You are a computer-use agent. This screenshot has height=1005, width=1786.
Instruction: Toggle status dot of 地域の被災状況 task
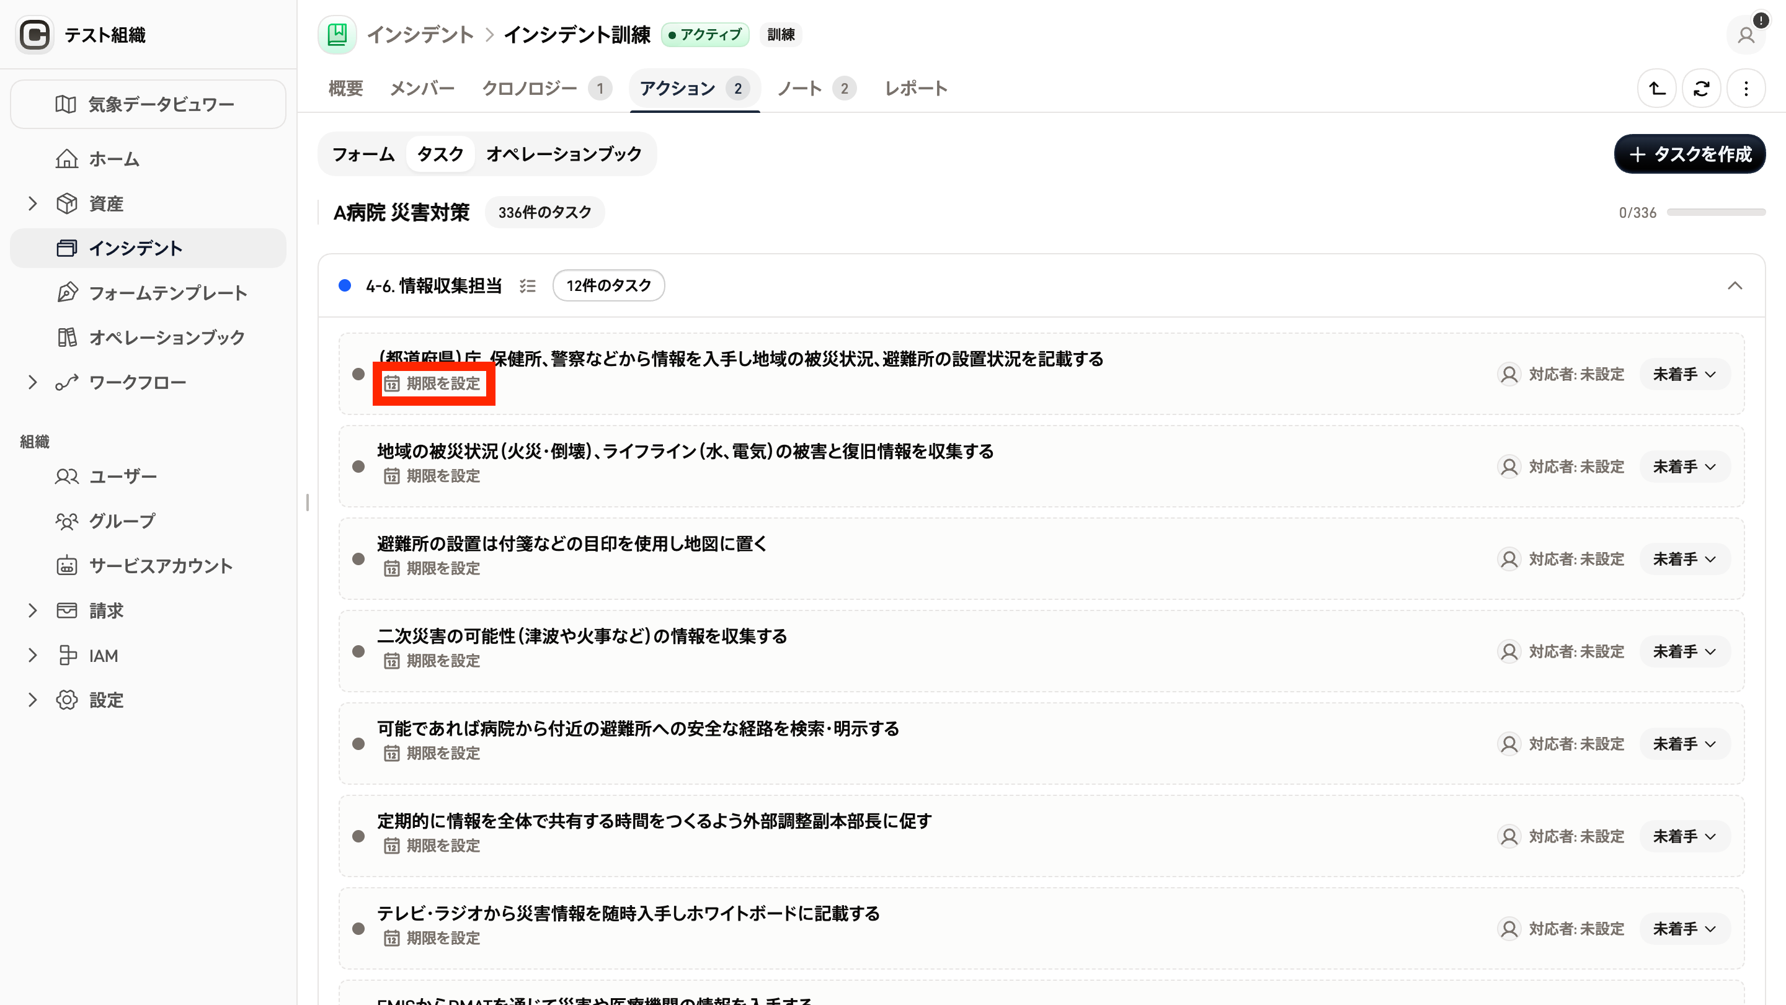(x=358, y=467)
